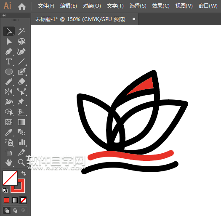The width and height of the screenshot is (221, 216).
Task: Select the Direct Selection tool
Action: 9,42
